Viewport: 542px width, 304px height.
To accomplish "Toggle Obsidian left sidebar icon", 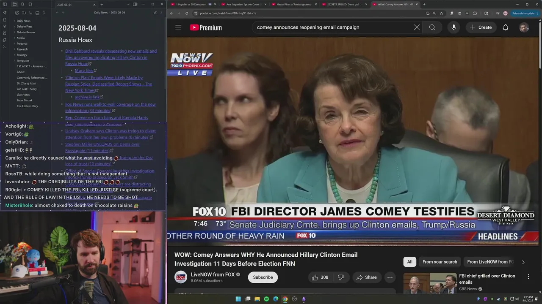I will click(x=5, y=4).
